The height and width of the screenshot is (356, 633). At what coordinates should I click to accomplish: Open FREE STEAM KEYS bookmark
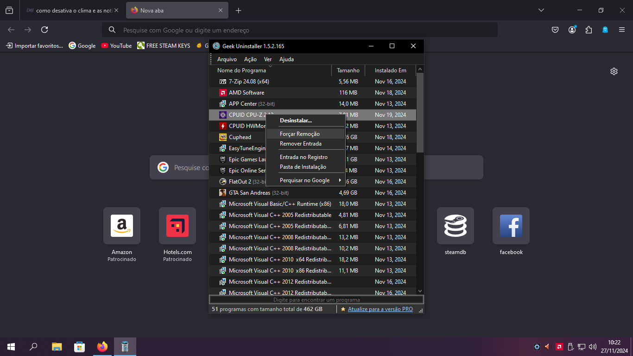coord(164,45)
